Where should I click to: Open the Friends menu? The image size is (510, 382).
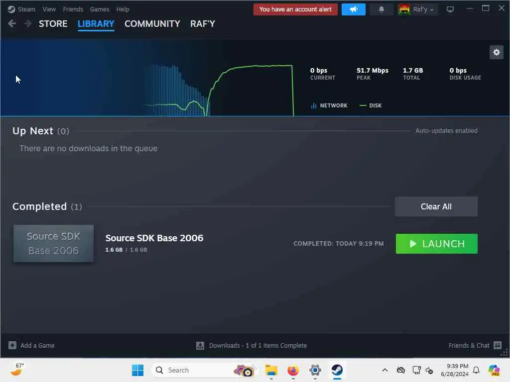(73, 9)
